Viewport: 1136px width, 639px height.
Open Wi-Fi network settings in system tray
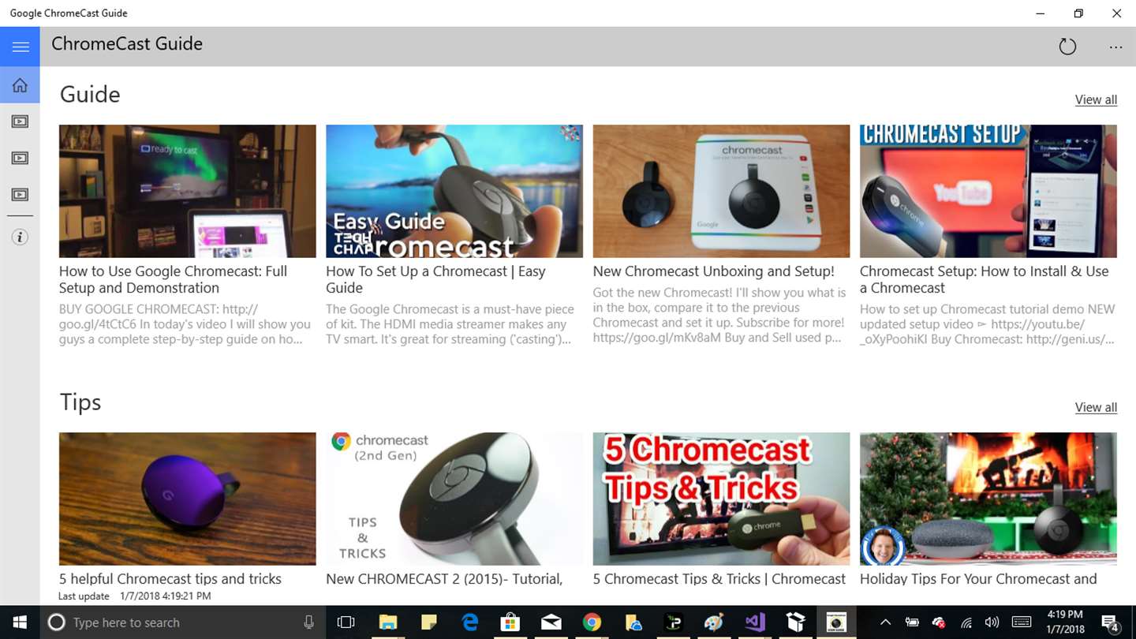(966, 622)
